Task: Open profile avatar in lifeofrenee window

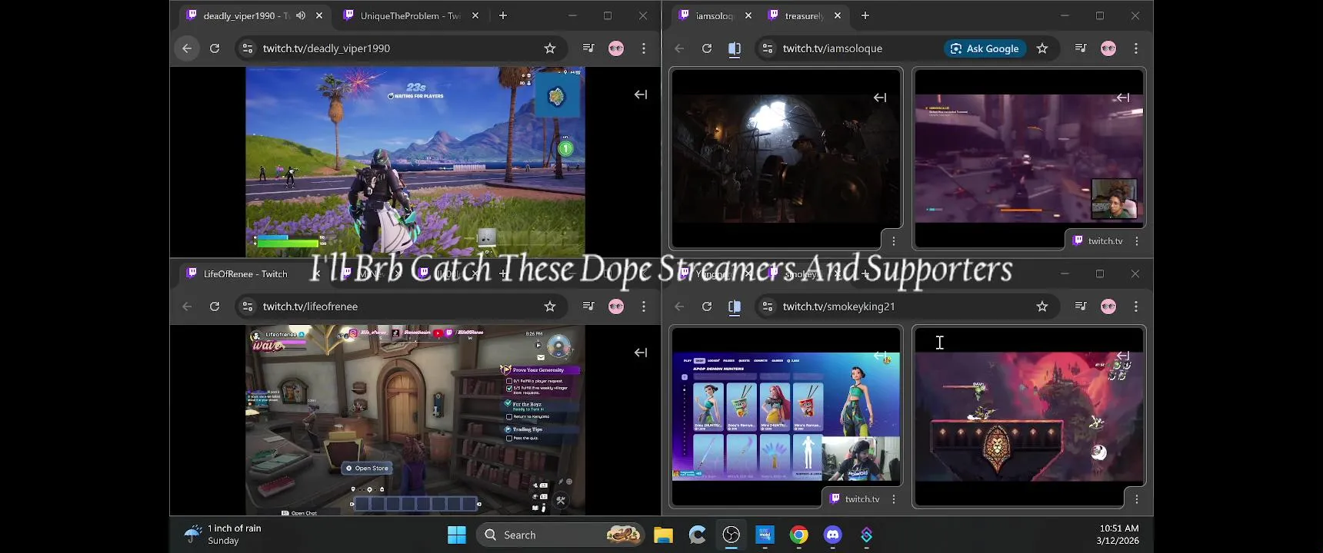Action: 616,306
